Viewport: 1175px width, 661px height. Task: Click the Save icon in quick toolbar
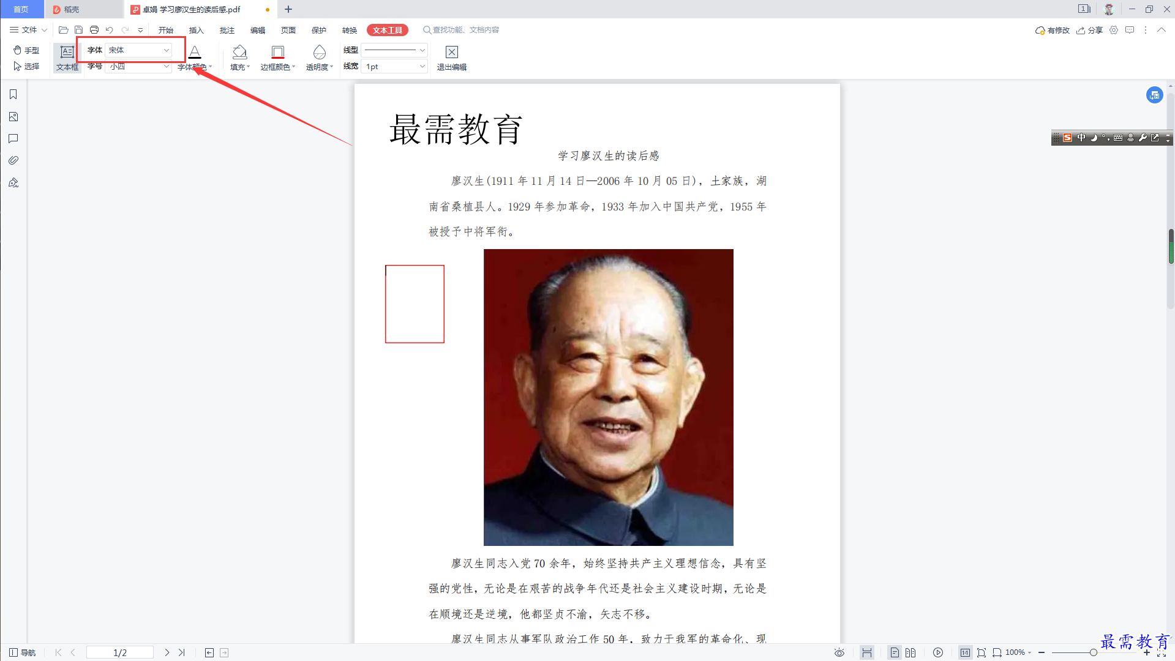[78, 29]
